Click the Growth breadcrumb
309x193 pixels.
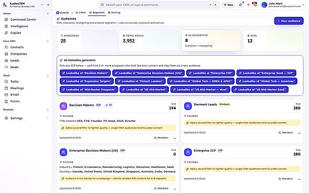(62, 13)
